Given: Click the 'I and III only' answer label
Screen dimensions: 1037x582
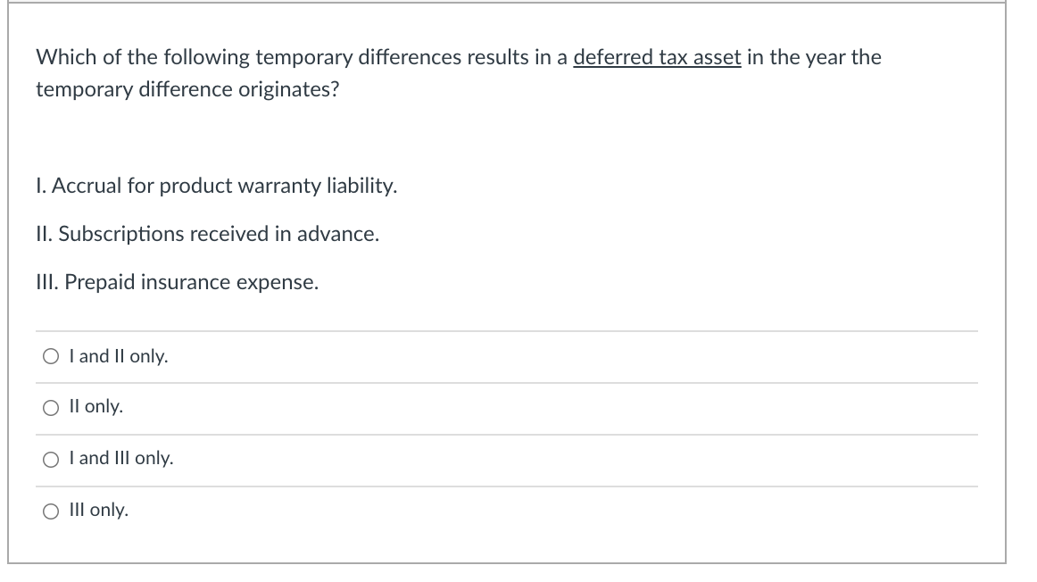Looking at the screenshot, I should tap(120, 458).
